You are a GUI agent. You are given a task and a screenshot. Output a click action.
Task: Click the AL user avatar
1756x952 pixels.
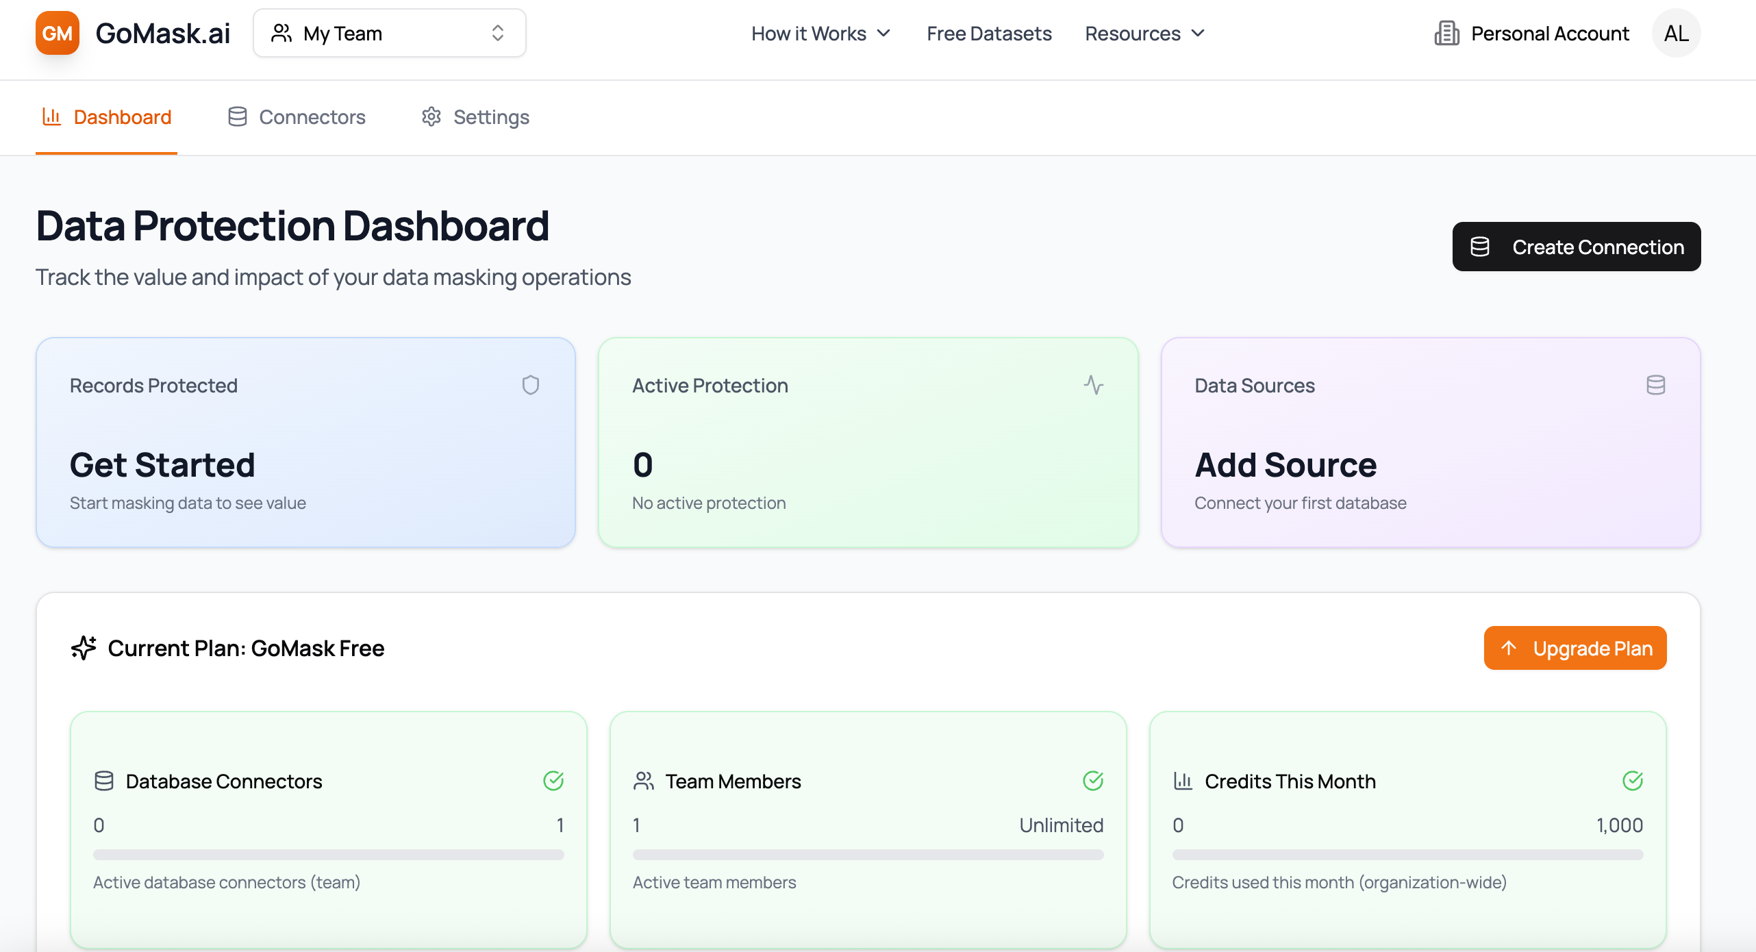pyautogui.click(x=1676, y=33)
